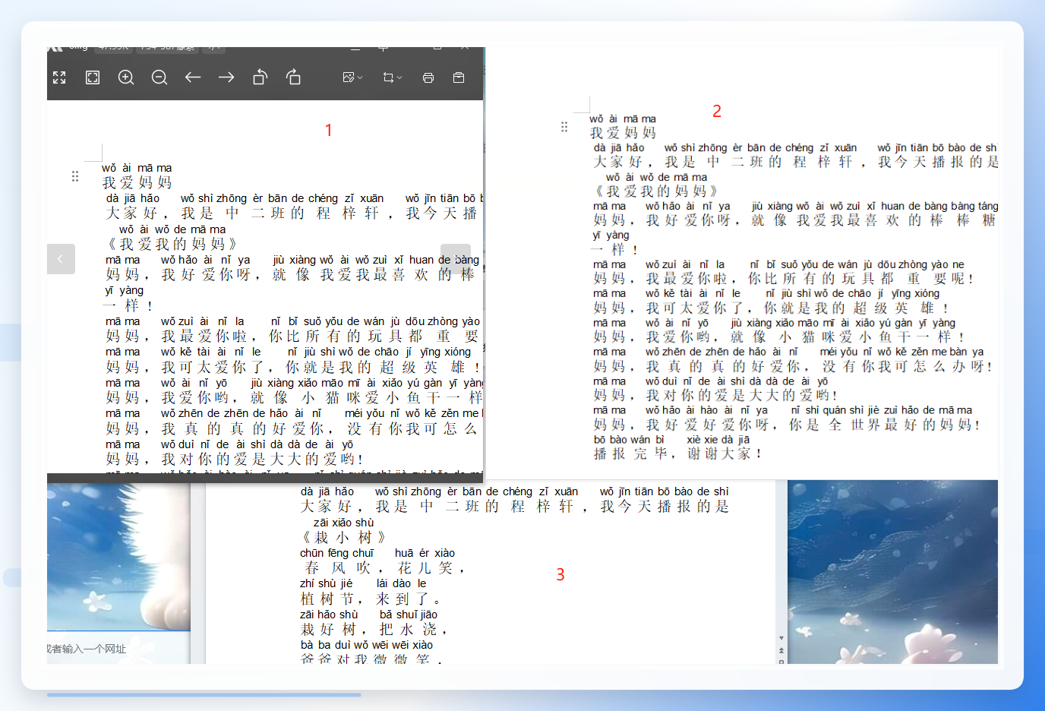Click the left page-flip arrow over image 1
Screen dimensions: 1045x711
tap(61, 259)
